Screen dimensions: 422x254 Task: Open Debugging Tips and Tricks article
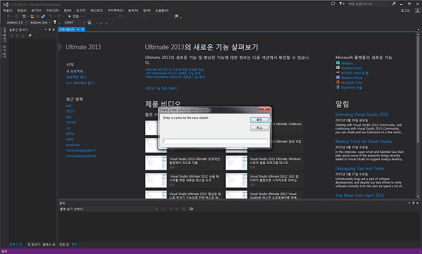point(359,168)
